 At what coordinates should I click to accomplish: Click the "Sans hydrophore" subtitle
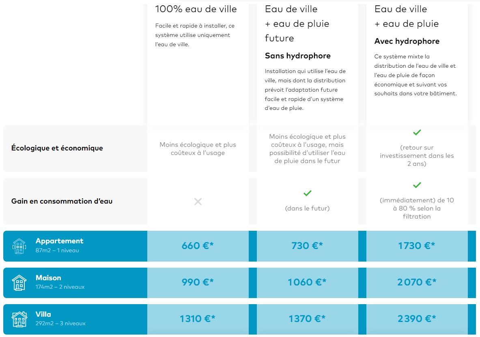coord(298,56)
